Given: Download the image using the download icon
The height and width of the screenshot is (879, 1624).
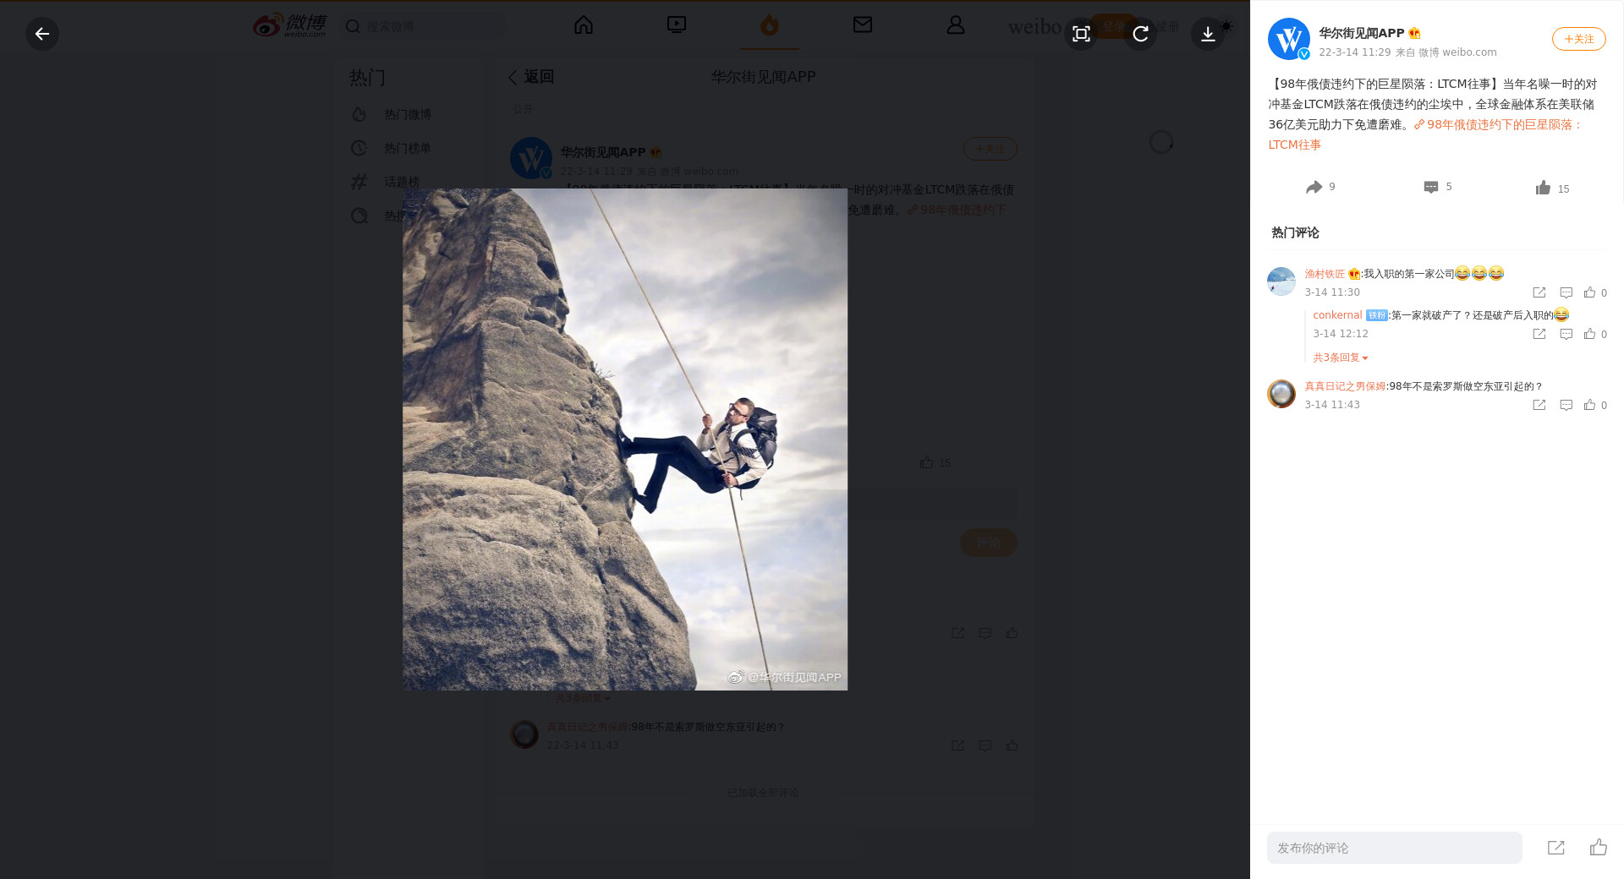Looking at the screenshot, I should pyautogui.click(x=1208, y=34).
